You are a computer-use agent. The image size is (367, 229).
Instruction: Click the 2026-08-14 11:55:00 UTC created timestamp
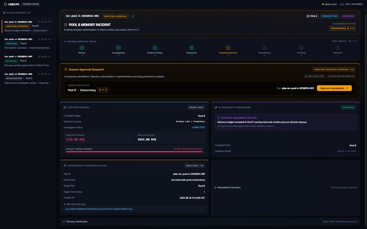click(x=192, y=198)
